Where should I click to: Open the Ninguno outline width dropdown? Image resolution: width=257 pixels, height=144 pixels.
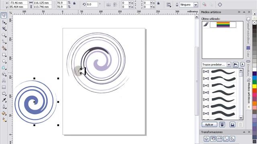[x=196, y=5]
